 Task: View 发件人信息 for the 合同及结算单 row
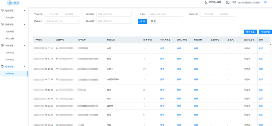coord(179,79)
